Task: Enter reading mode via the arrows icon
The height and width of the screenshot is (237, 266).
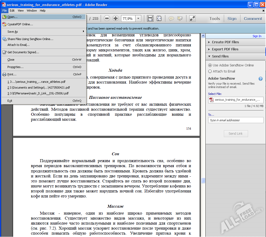Action: coord(192,18)
